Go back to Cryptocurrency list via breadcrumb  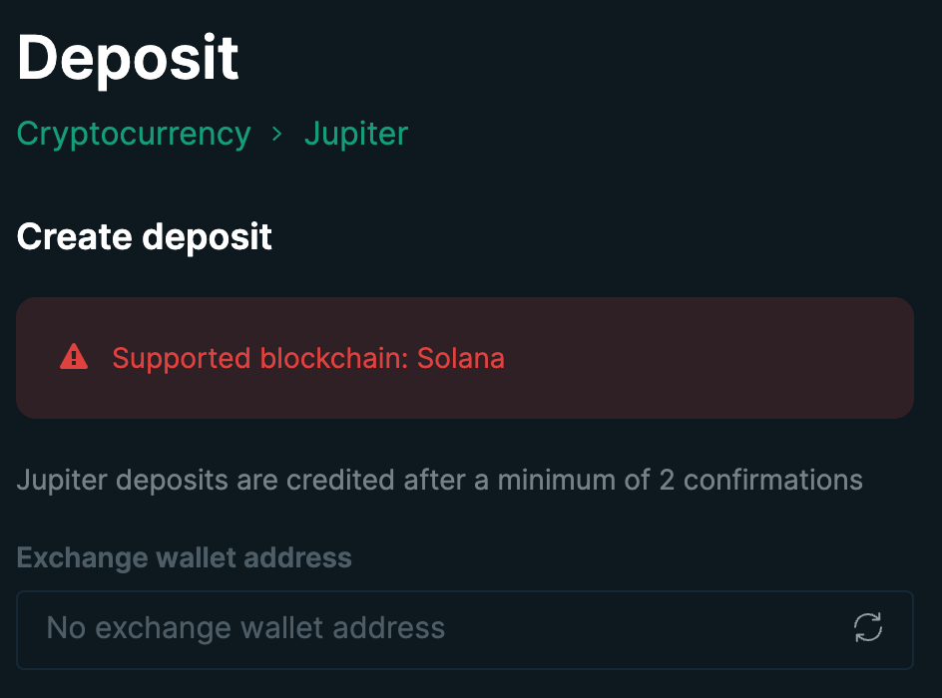pos(134,134)
